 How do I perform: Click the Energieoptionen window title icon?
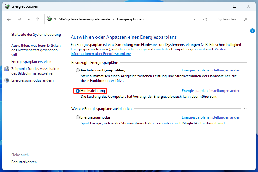coord(7,6)
